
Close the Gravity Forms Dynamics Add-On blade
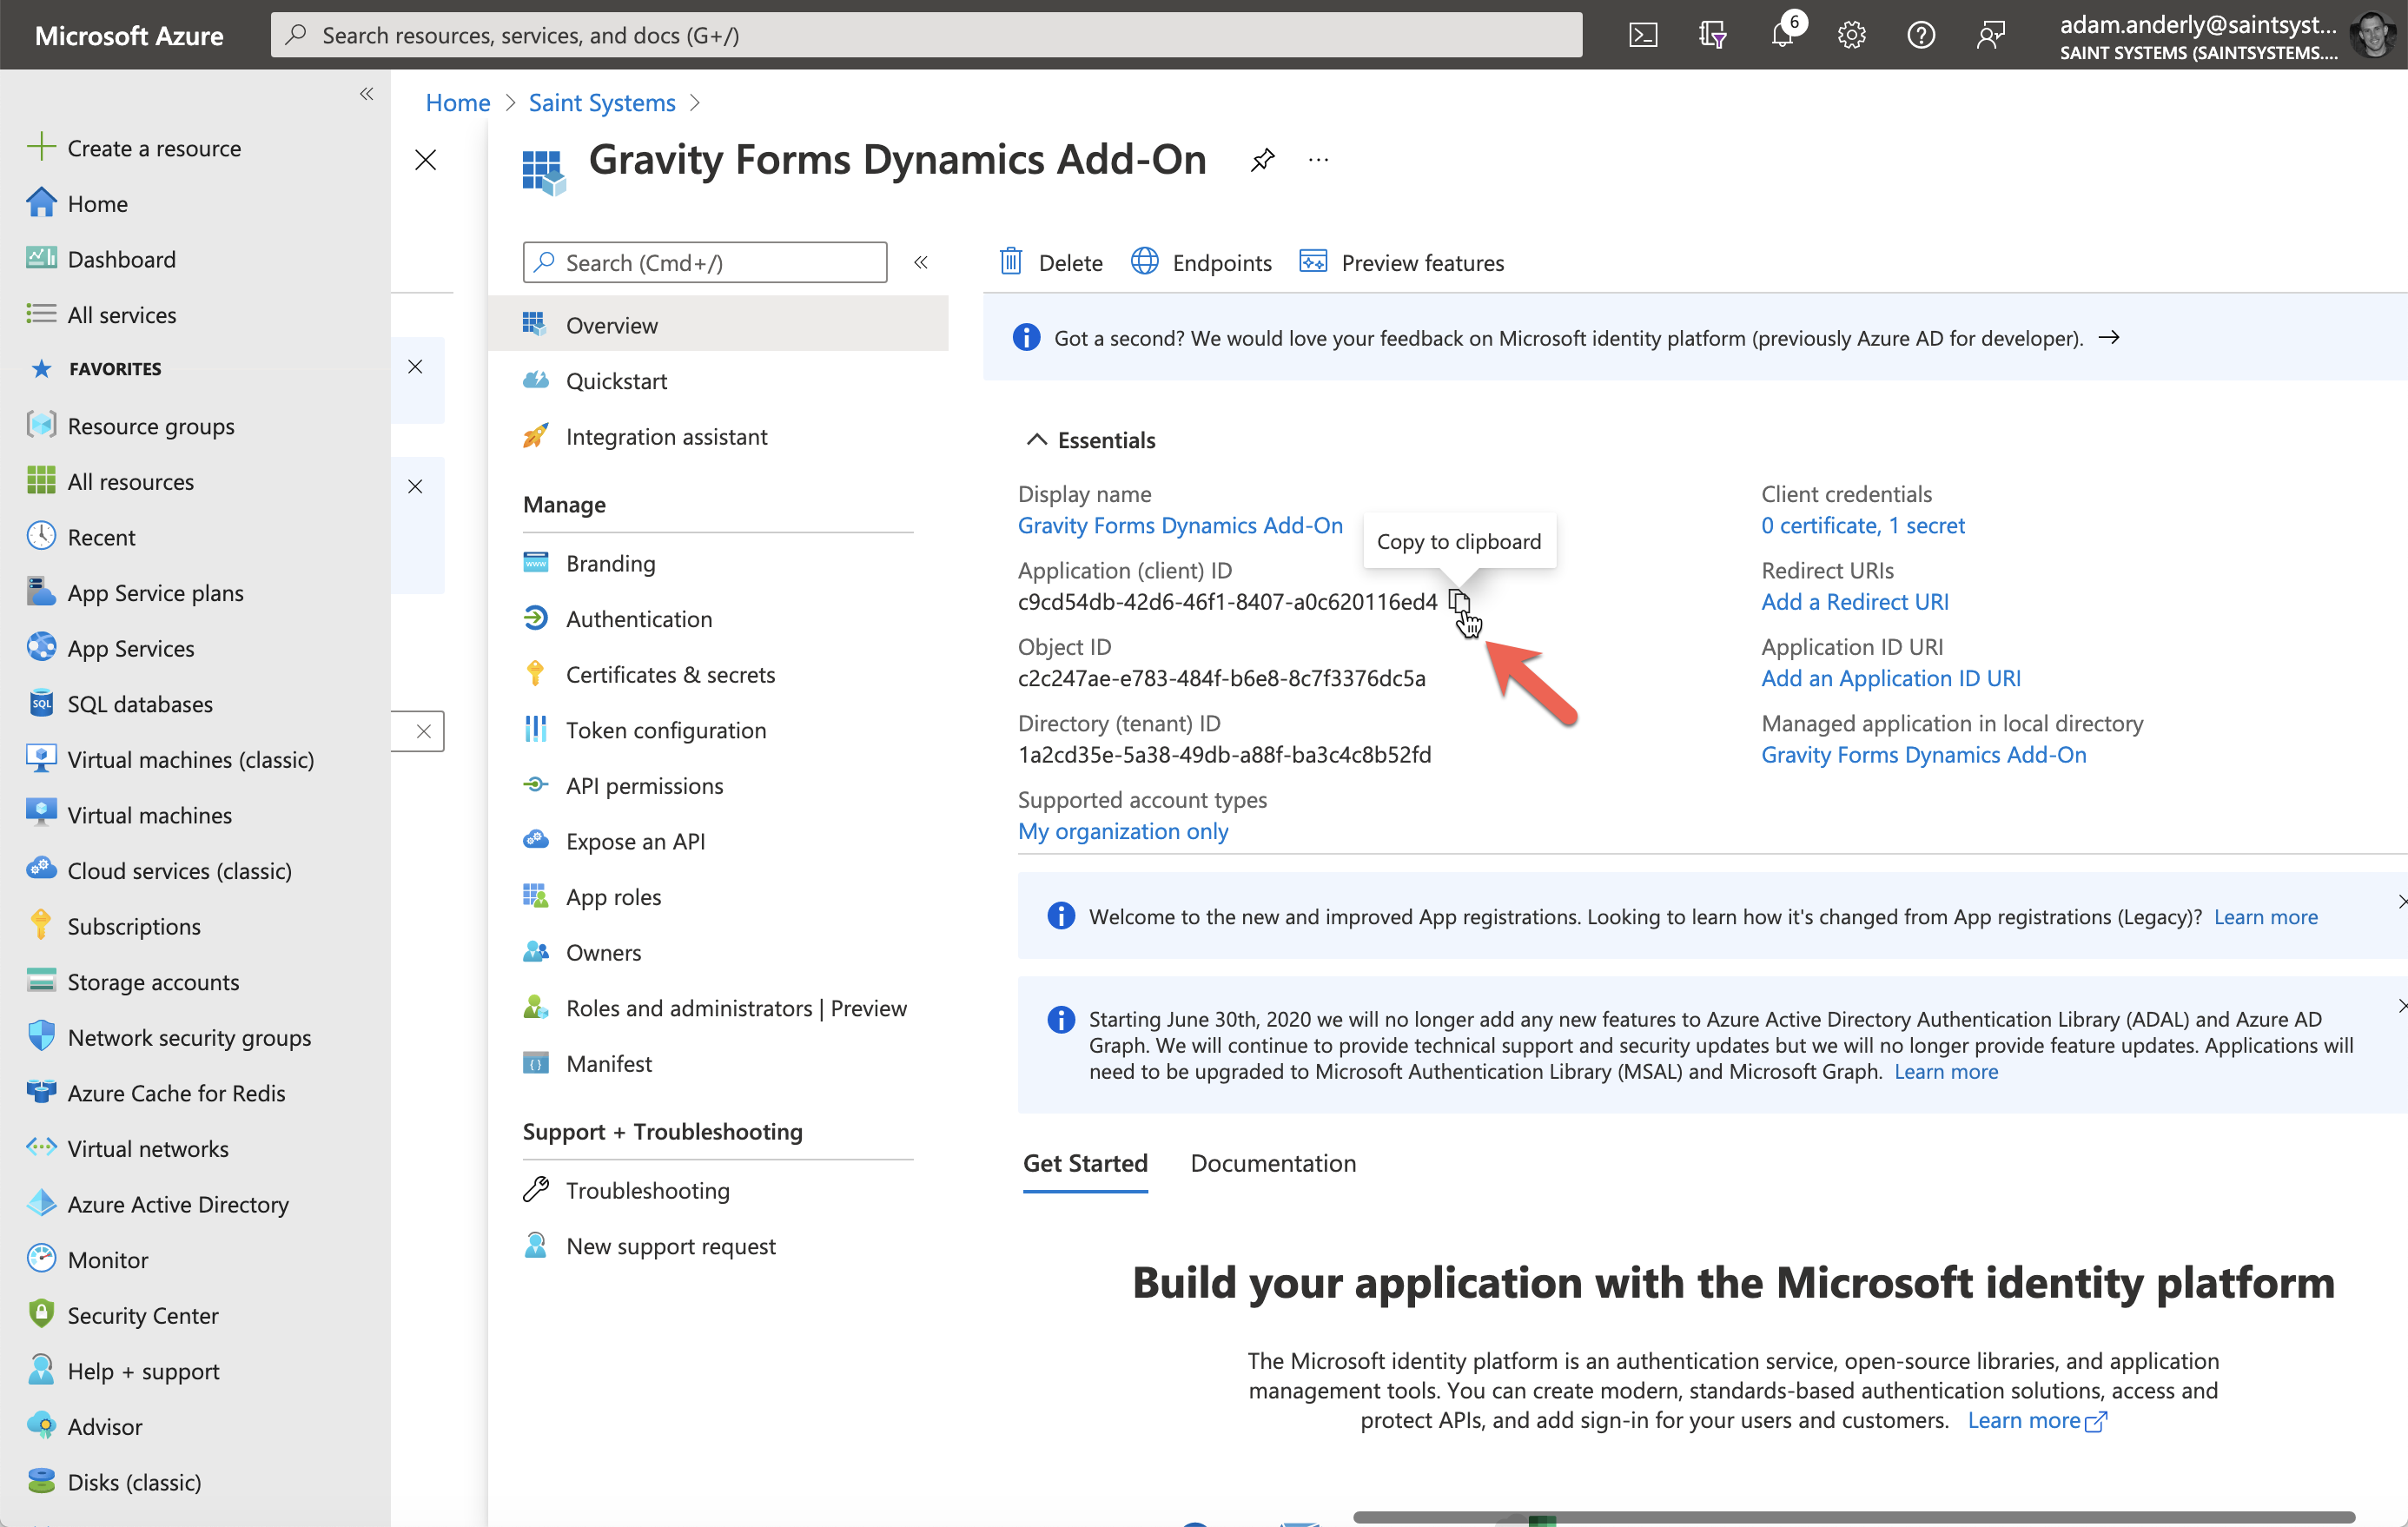point(425,160)
